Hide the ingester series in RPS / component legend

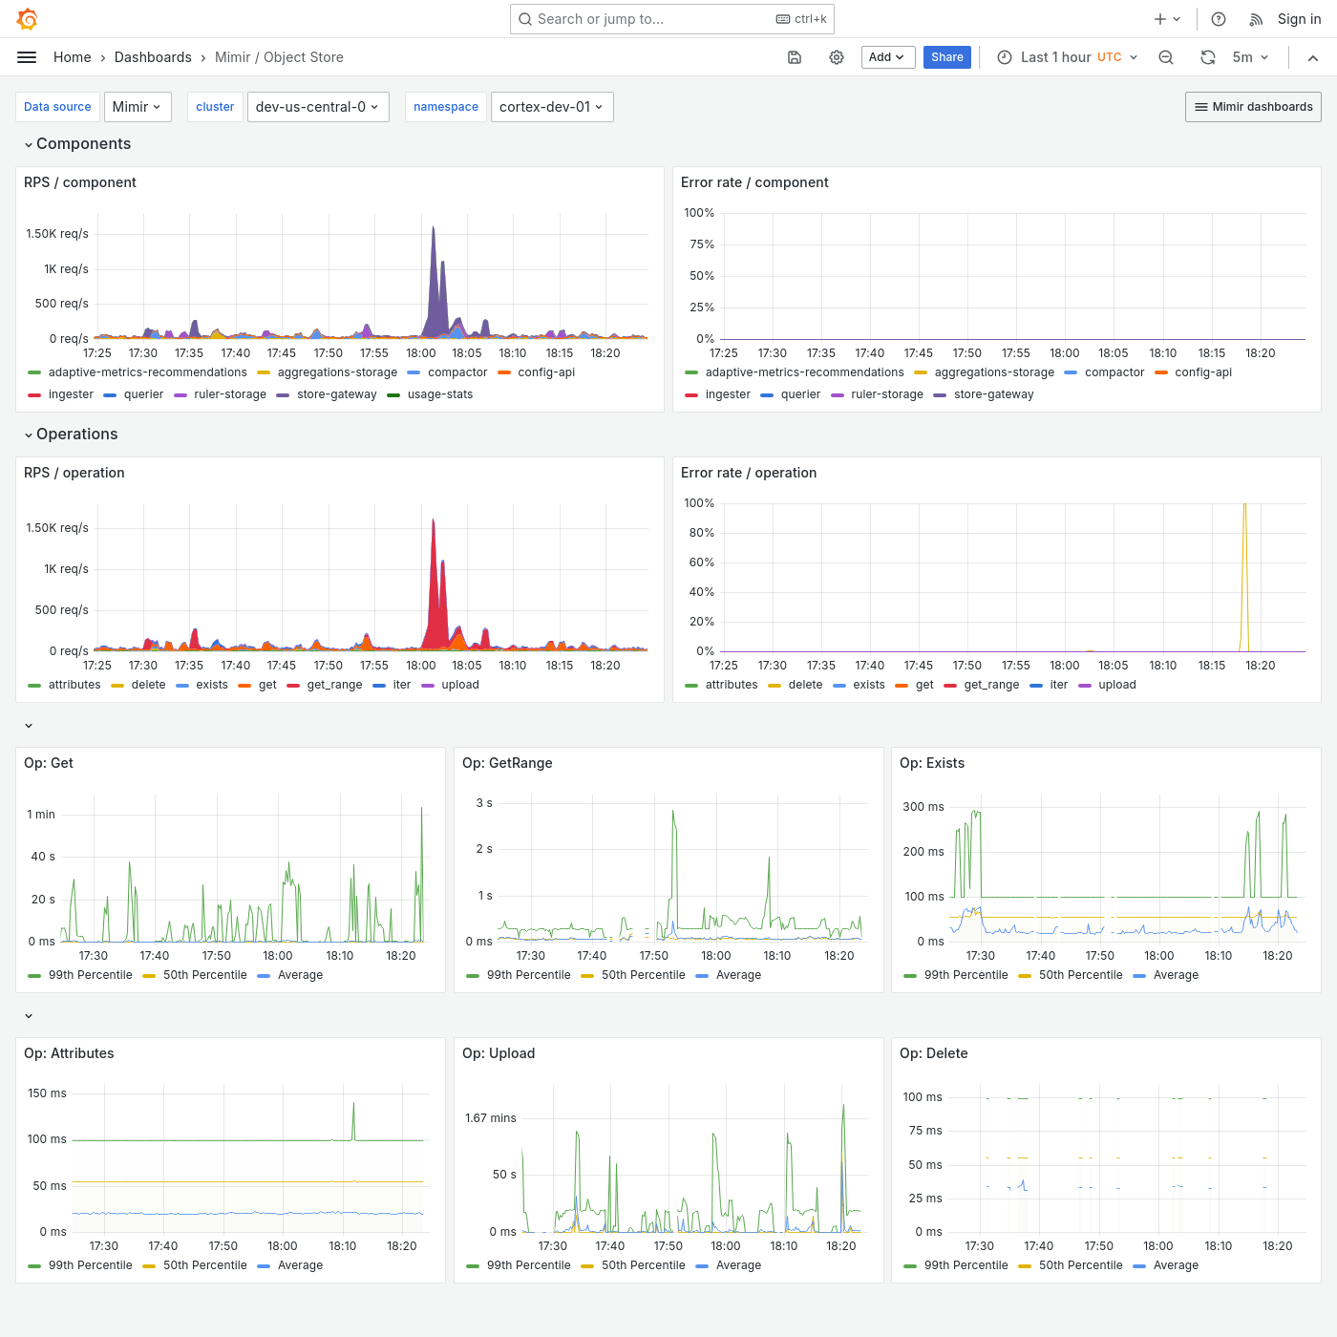coord(71,394)
